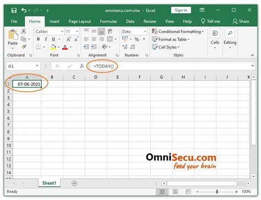Decrease indent in Alignment group
261x200 pixels.
click(86, 47)
